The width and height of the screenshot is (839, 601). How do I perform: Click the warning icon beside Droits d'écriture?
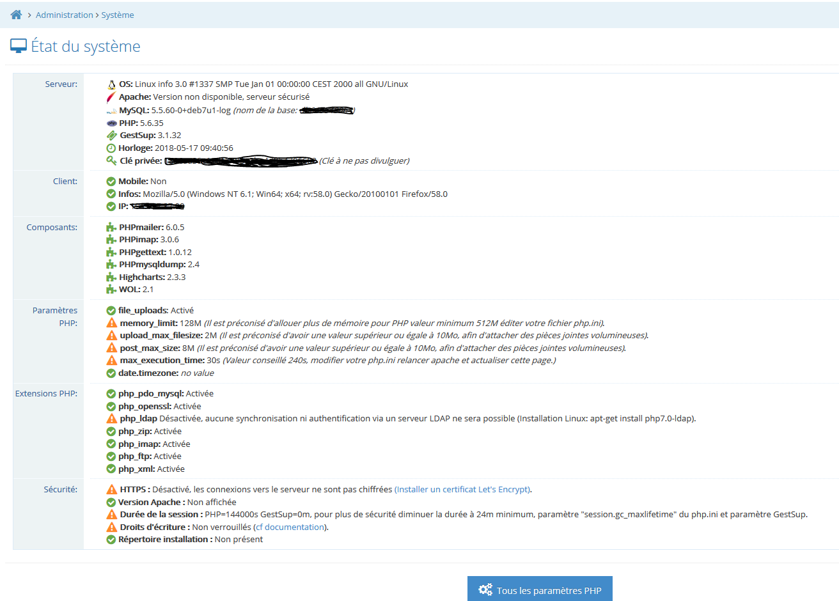(112, 527)
